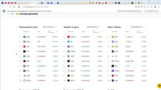Click the FET coin icon

pos(24,51)
